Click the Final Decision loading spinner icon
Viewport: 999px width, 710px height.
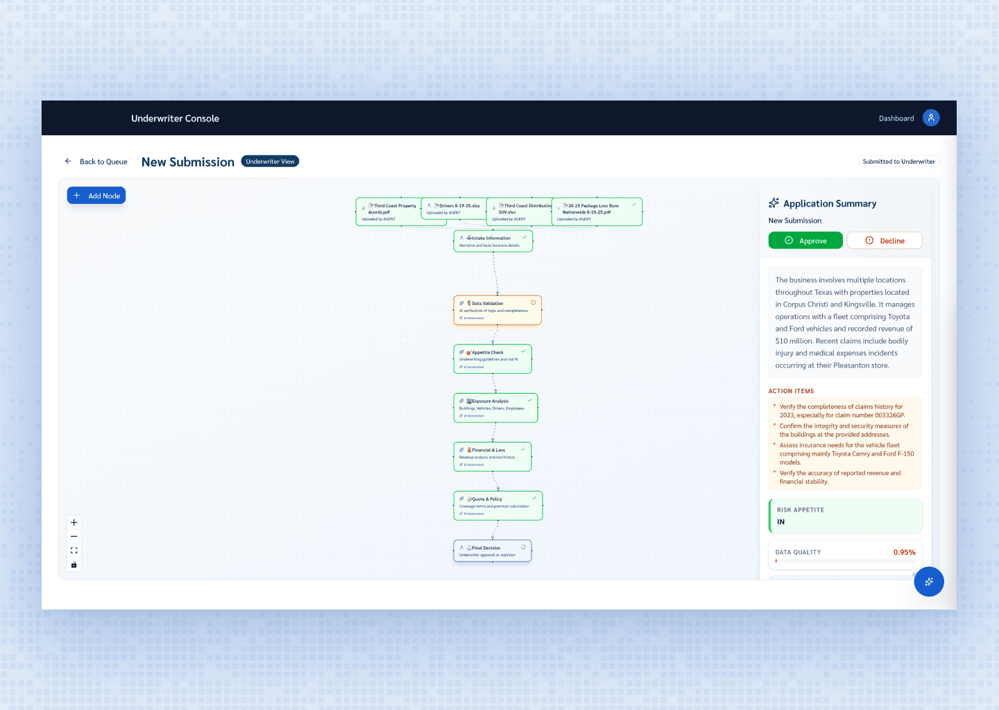(x=523, y=547)
